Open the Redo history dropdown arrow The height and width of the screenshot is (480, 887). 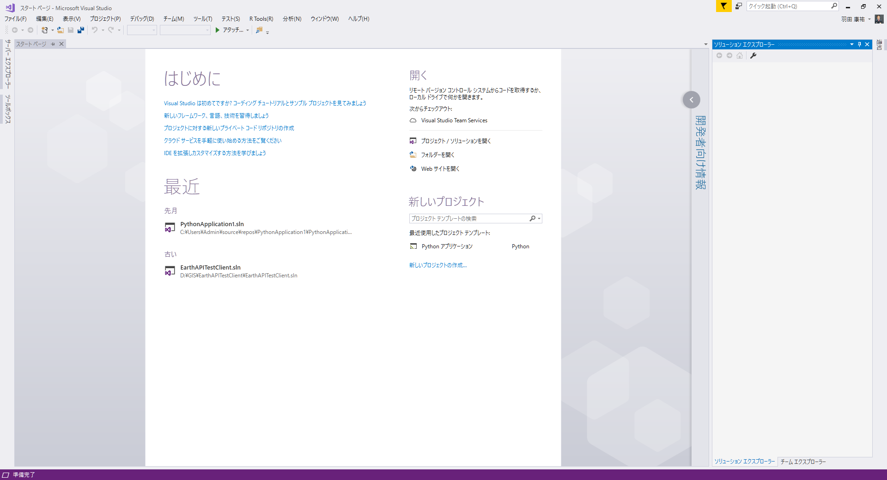[x=119, y=30]
